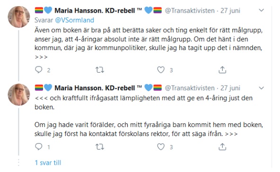Open the '27 juni' timestamp of first tweet
Screen dimensions: 280x172
pyautogui.click(x=230, y=11)
